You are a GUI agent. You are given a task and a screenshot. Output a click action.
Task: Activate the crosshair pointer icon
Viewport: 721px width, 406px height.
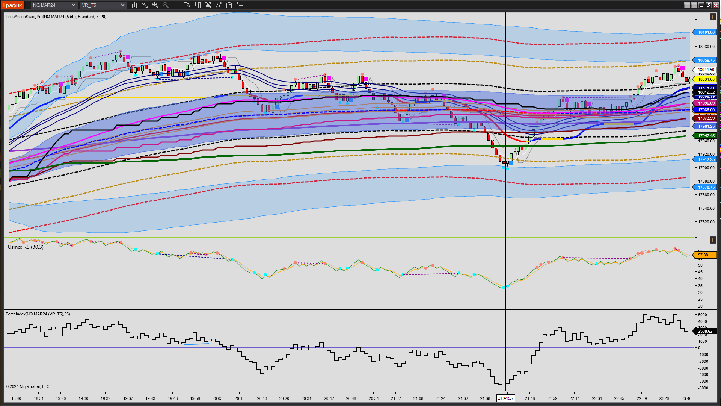point(176,5)
